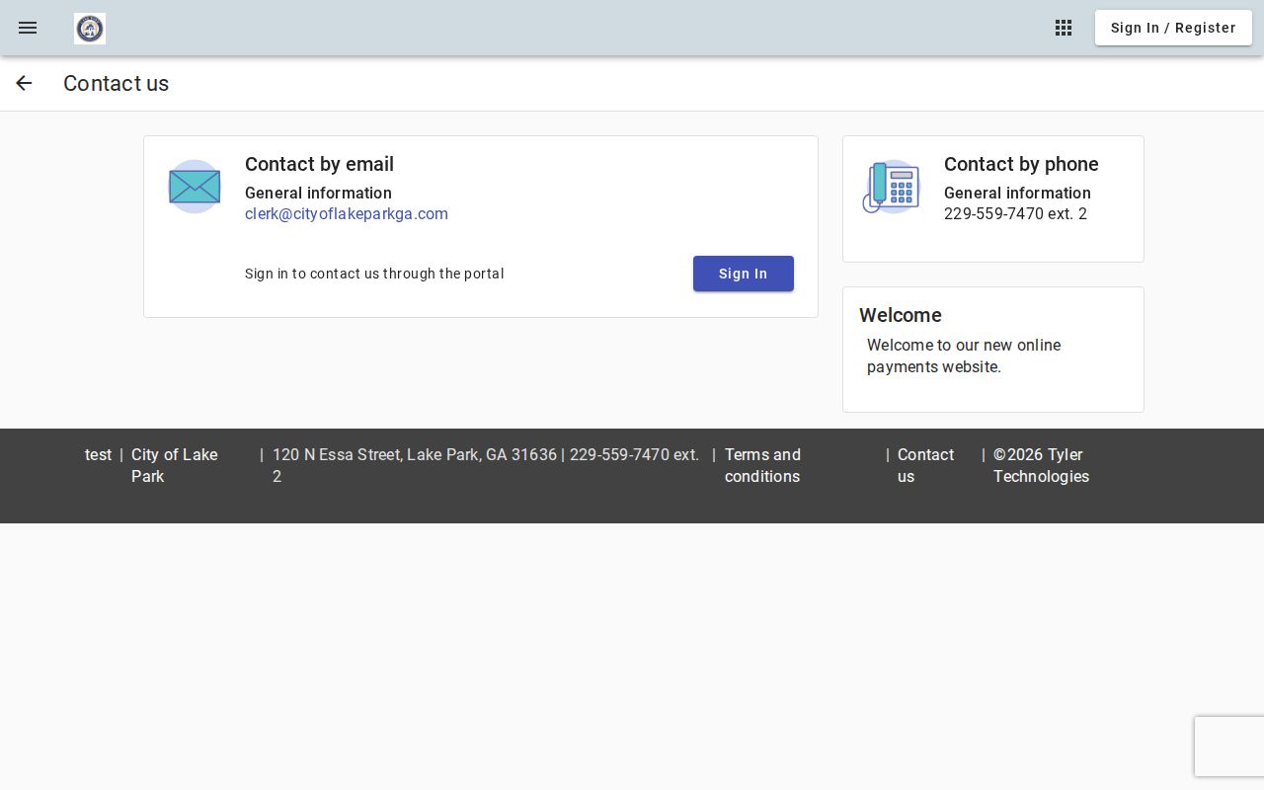Click the envelope email icon
Viewport: 1264px width, 790px height.
click(195, 187)
